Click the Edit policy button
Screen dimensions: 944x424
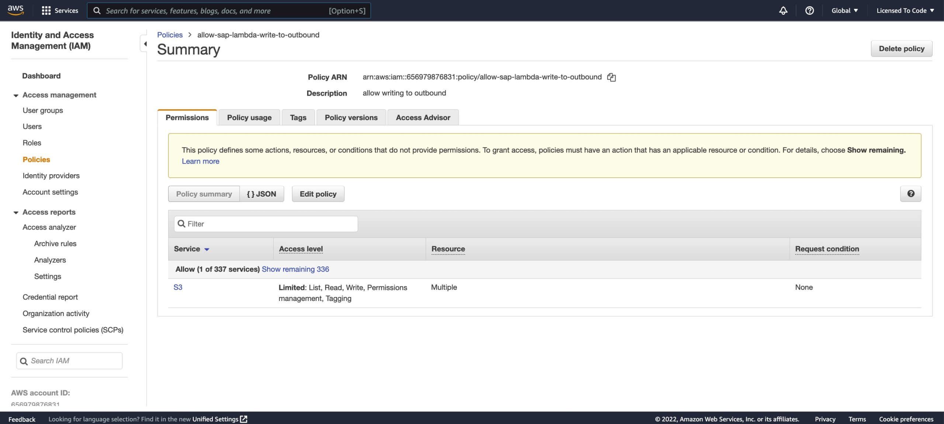(x=318, y=194)
